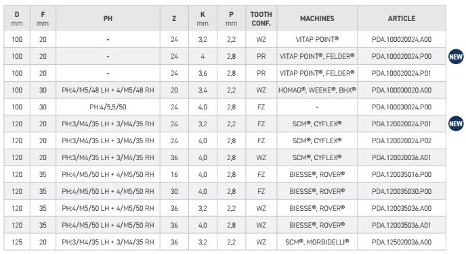The height and width of the screenshot is (254, 466).
Task: Click the HOMAG, WEEKE, BHX machines cell
Action: (x=317, y=90)
